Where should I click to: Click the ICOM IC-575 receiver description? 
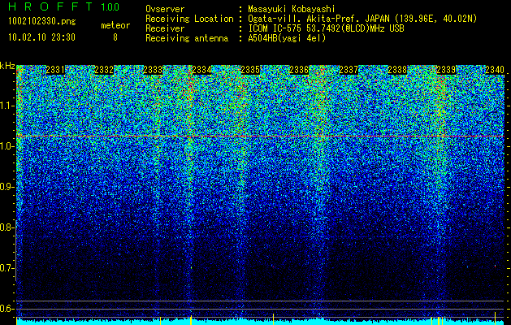coord(326,28)
